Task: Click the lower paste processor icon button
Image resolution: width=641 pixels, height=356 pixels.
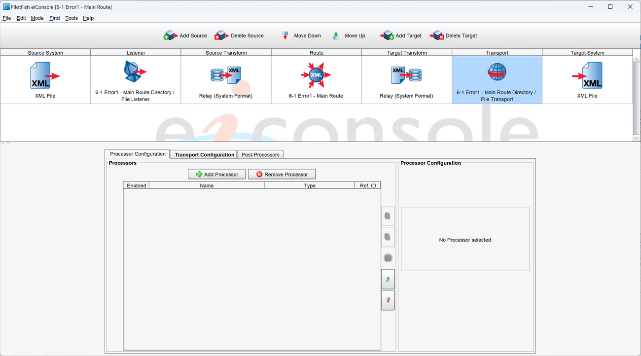Action: click(388, 237)
